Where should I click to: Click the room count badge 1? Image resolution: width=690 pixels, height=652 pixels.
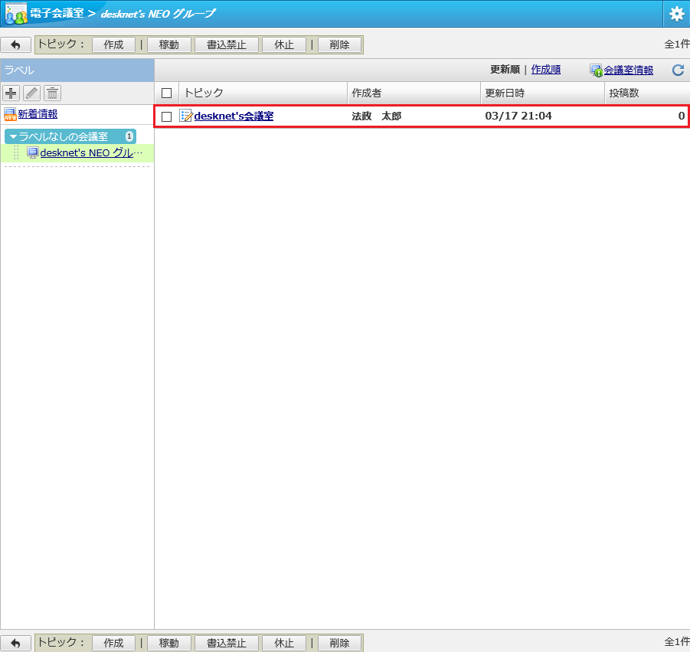click(129, 136)
